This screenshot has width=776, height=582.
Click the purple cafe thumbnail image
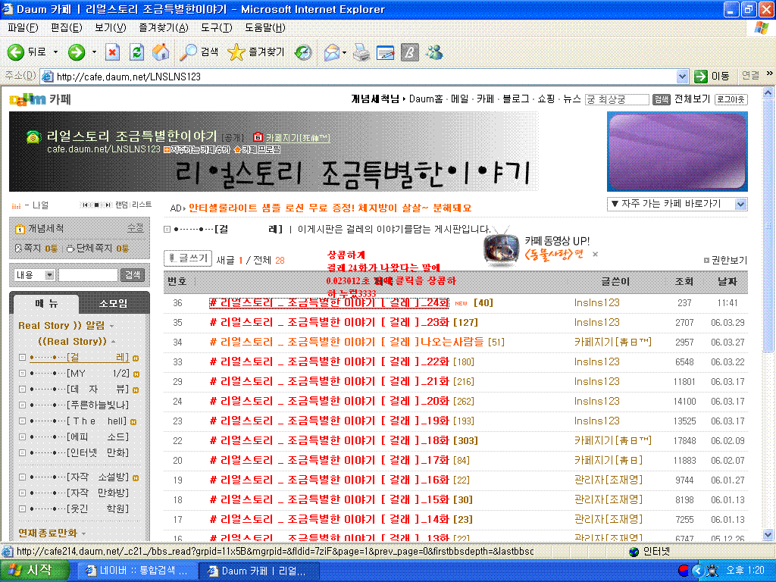click(677, 152)
